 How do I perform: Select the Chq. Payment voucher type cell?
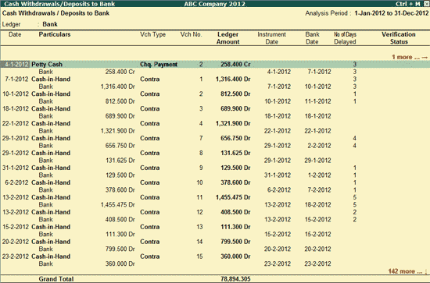click(159, 64)
